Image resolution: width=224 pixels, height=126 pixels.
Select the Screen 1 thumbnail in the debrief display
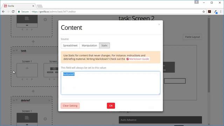27,119
